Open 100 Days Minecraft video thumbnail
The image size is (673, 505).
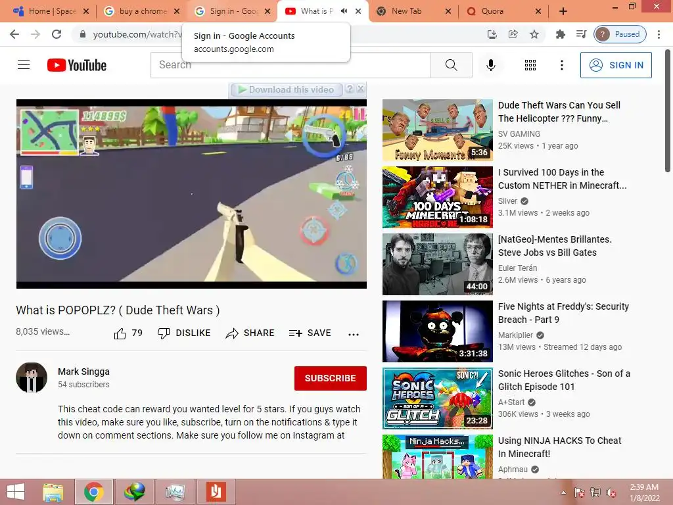(437, 197)
